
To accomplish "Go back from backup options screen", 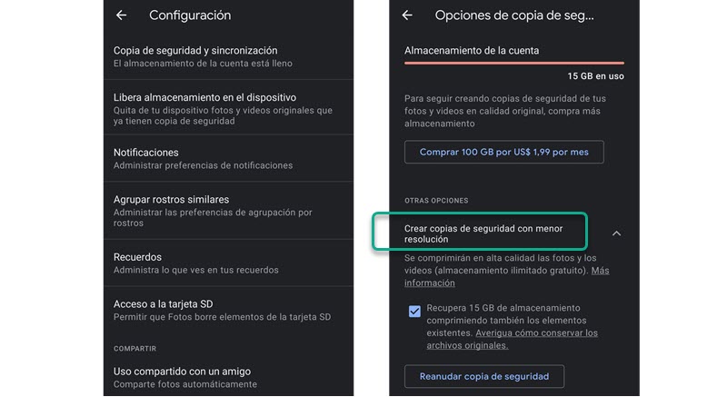I will click(x=407, y=15).
